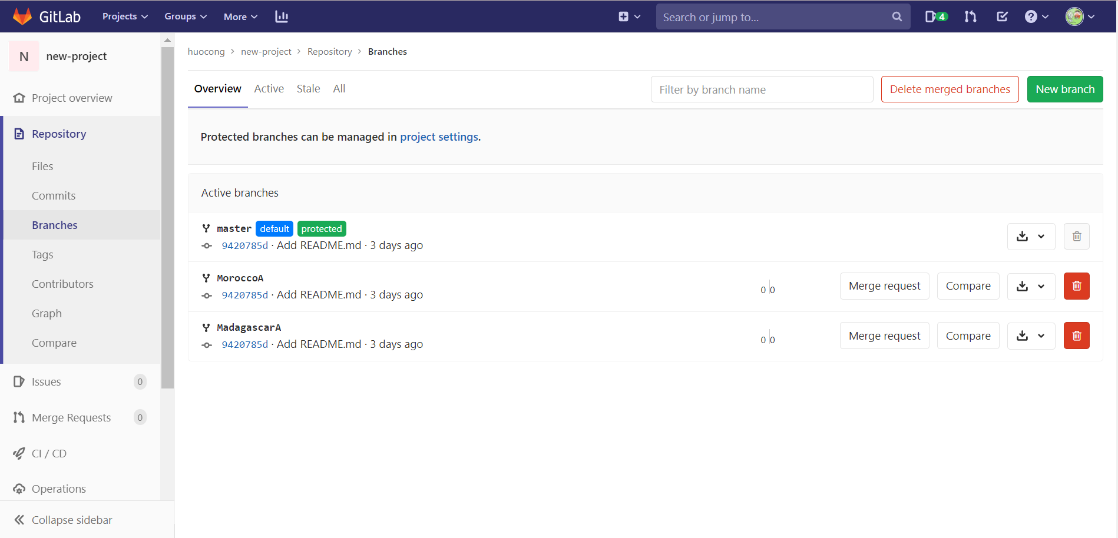Click Branches in the breadcrumb

[x=388, y=51]
